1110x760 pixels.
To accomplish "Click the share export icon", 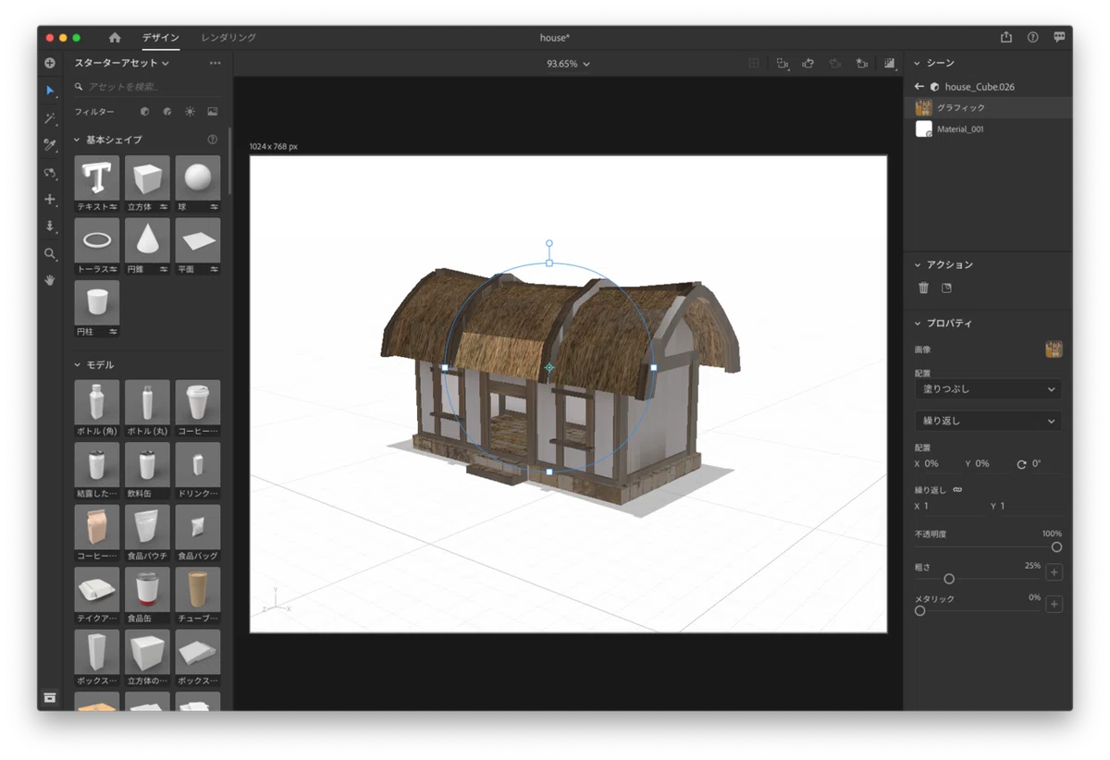I will pos(1006,37).
